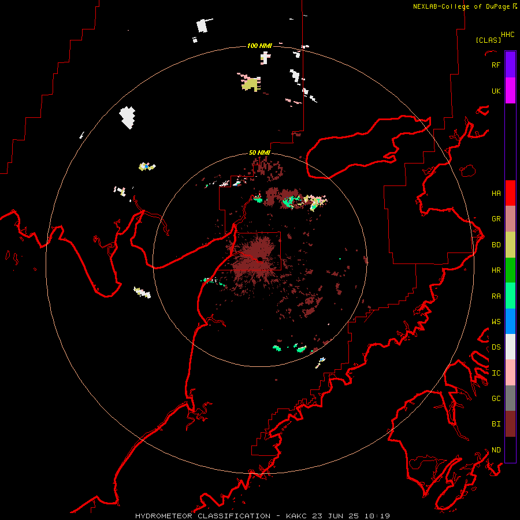
Task: Click the HR green legend swatch
Action: coord(510,270)
